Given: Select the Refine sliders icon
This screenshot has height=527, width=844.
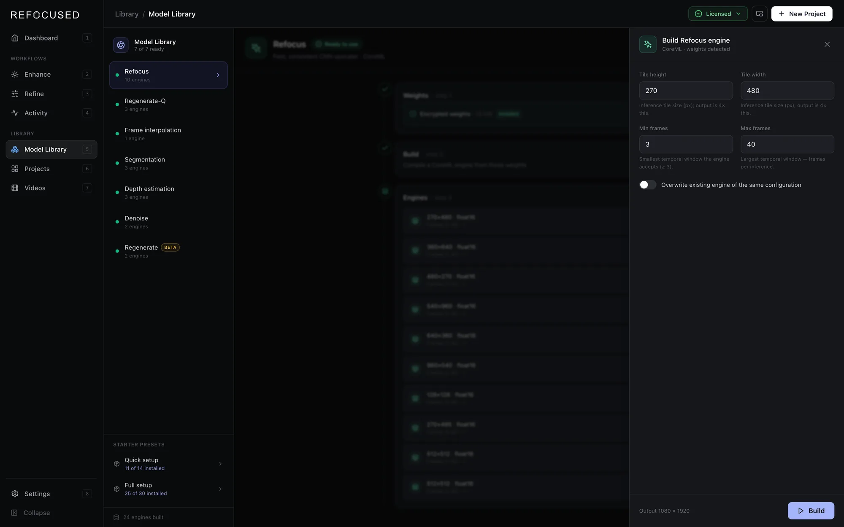Looking at the screenshot, I should click(15, 94).
